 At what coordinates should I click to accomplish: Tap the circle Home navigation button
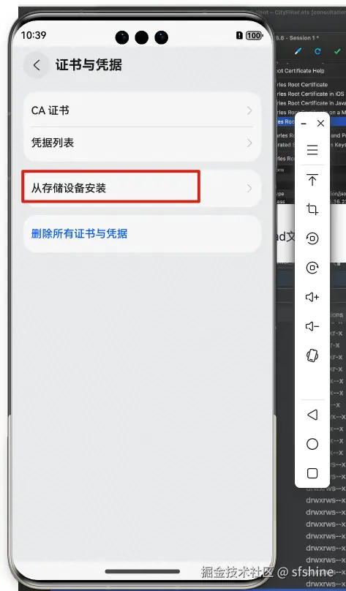312,444
